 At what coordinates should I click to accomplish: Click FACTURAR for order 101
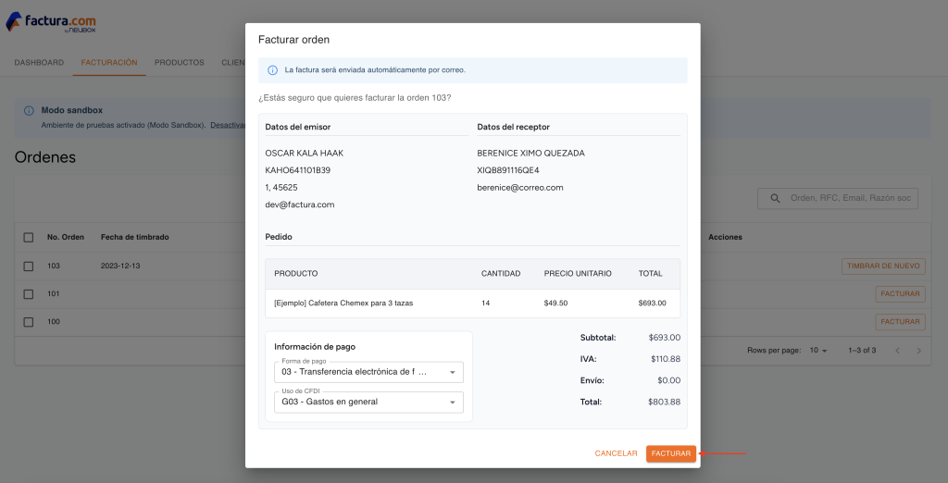point(900,294)
